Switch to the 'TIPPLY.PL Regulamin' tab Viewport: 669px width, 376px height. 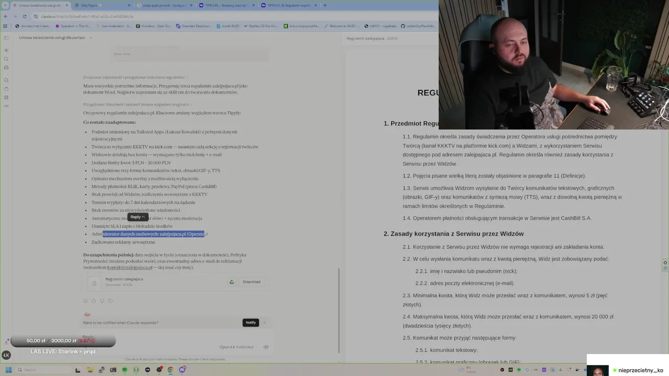pyautogui.click(x=289, y=5)
